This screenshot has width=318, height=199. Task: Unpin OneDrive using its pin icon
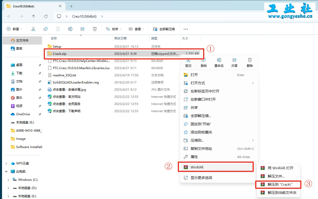[x=40, y=114]
